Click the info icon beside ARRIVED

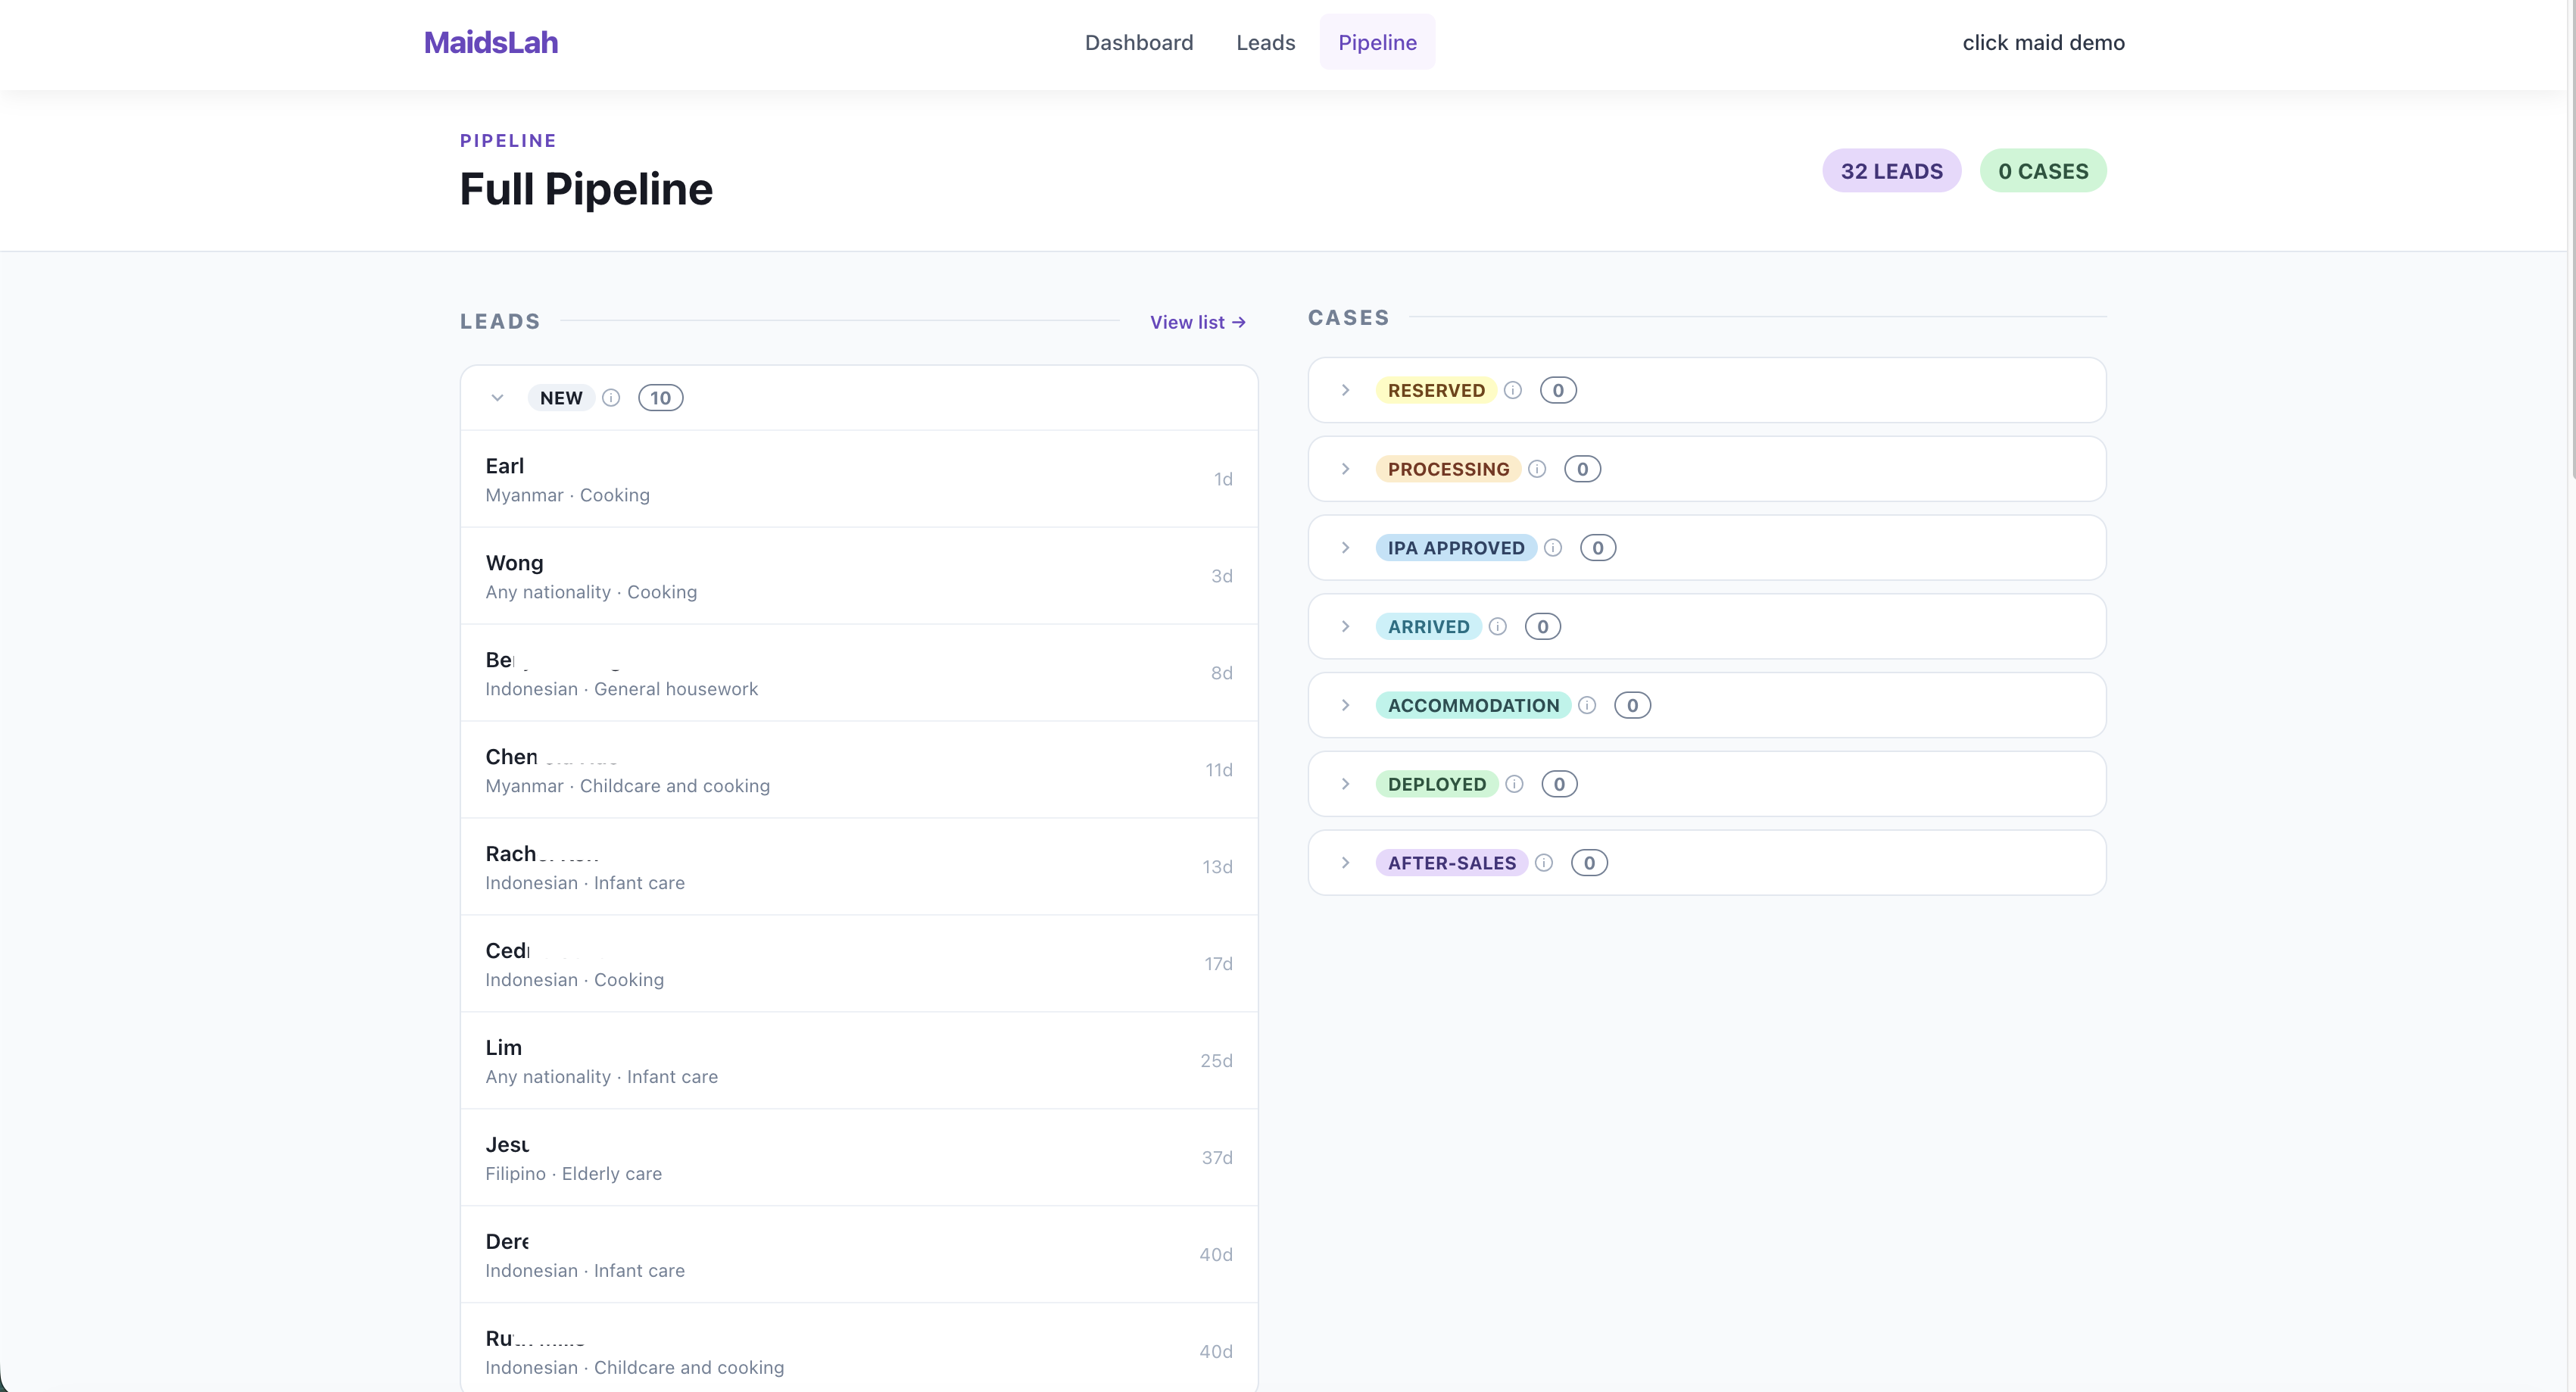(x=1497, y=627)
